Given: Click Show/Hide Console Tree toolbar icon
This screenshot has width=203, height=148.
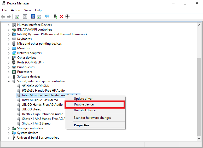Looking at the screenshot, I should point(17,16).
